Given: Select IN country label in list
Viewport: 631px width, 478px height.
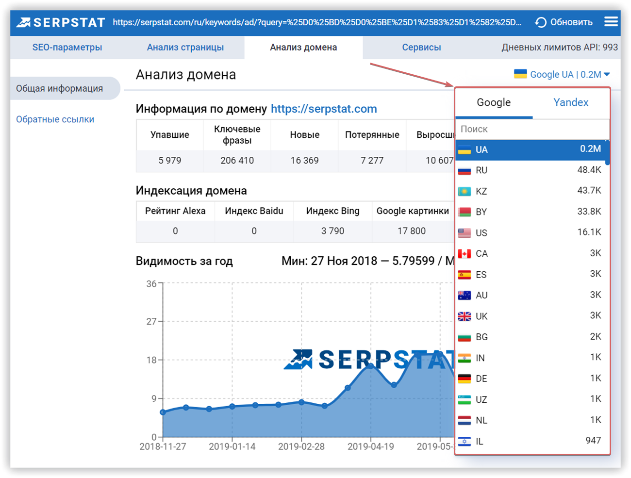Looking at the screenshot, I should click(480, 358).
